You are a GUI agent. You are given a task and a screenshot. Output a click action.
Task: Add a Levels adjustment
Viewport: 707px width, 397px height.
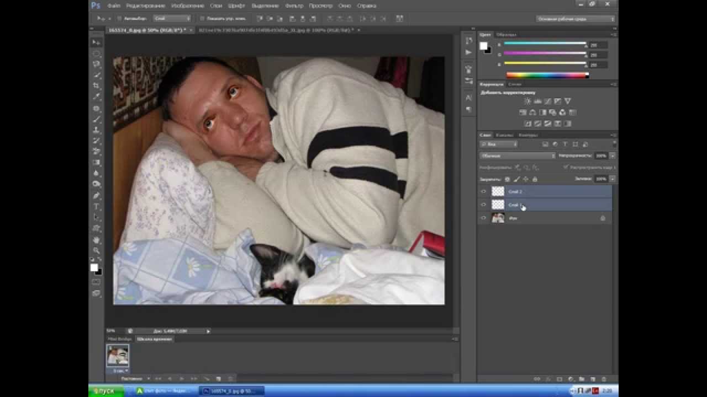(x=537, y=101)
